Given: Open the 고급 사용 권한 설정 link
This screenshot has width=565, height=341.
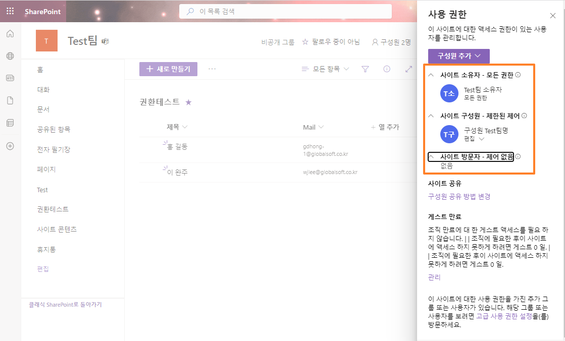Looking at the screenshot, I should (x=504, y=316).
